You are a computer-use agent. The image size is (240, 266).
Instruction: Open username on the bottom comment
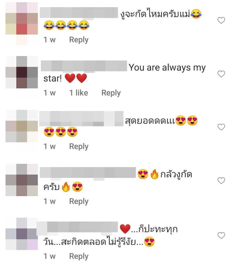pos(77,227)
